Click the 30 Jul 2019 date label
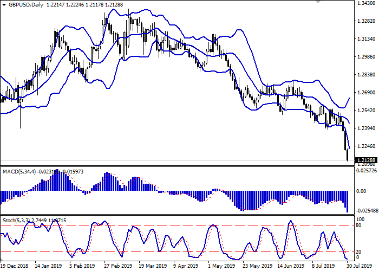Viewport: 379px width, 271px height. click(x=361, y=267)
